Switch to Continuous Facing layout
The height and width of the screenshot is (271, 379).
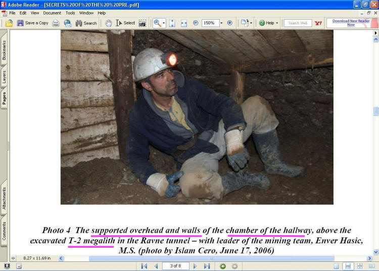pos(360,266)
